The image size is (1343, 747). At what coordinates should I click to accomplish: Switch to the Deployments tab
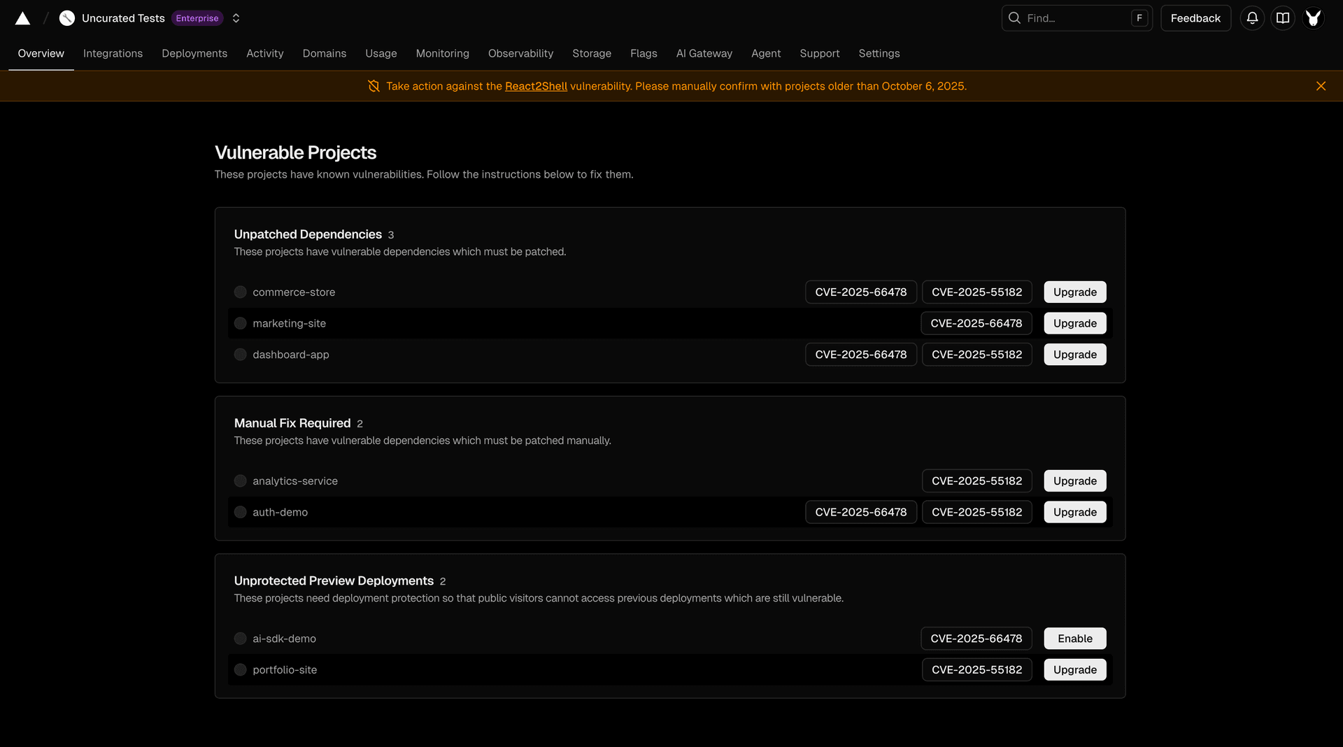pos(194,53)
